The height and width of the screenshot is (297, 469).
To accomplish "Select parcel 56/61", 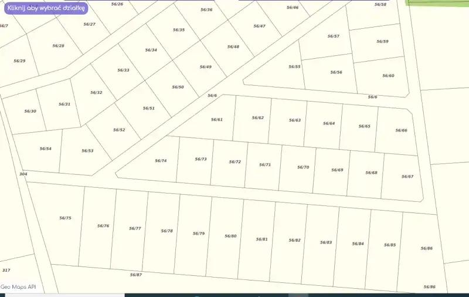I will click(x=216, y=119).
